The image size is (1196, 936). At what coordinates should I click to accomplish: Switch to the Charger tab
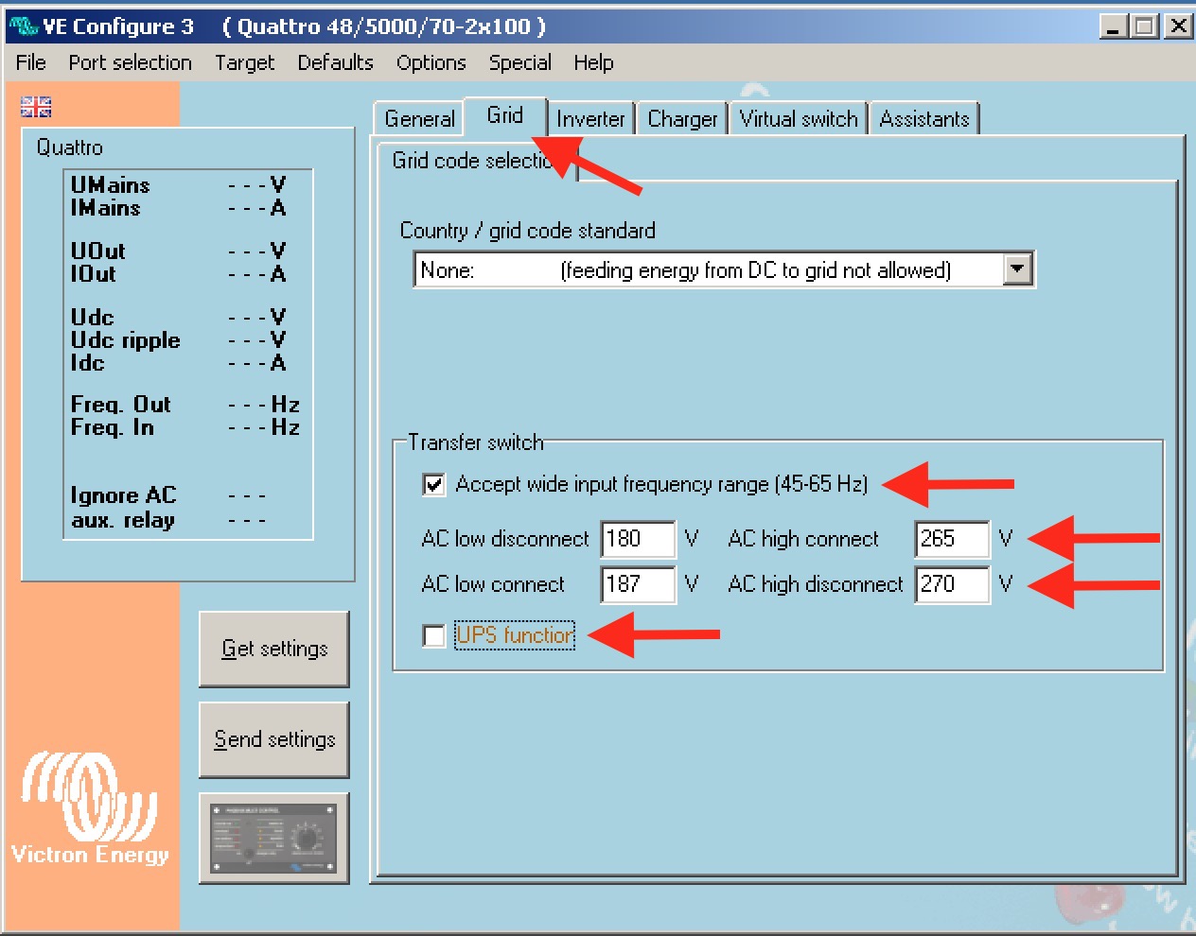tap(682, 119)
